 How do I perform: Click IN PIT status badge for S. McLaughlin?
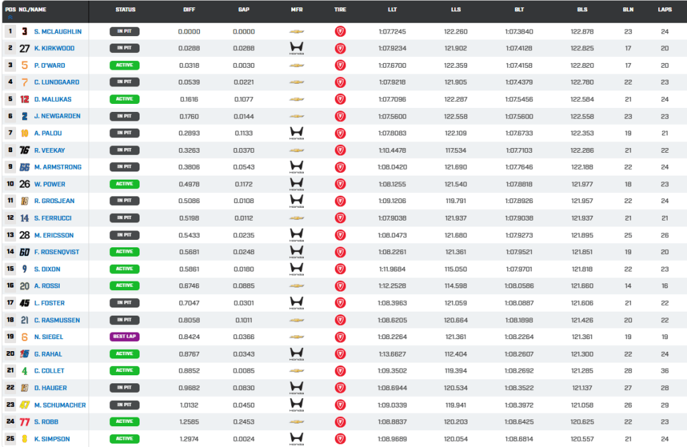click(x=124, y=31)
